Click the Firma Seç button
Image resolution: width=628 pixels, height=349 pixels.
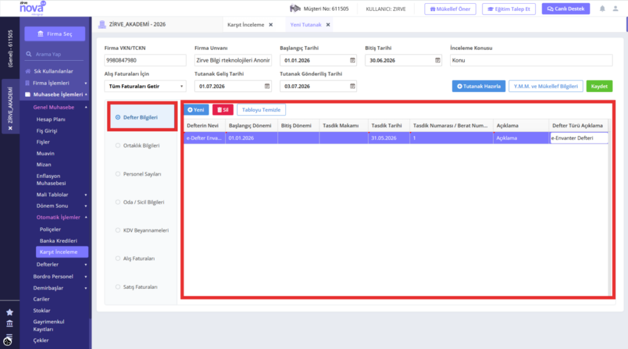[55, 34]
